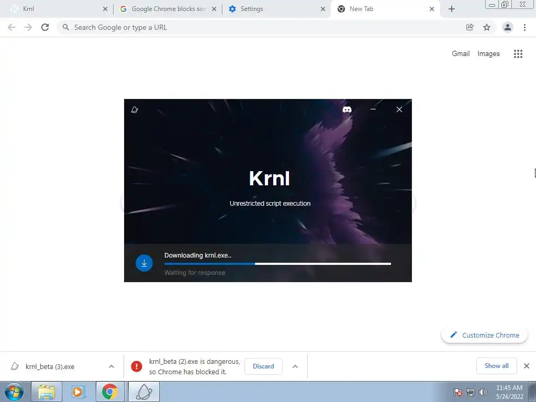Click the 'Downloading krnl.exe..' status text

click(x=197, y=255)
